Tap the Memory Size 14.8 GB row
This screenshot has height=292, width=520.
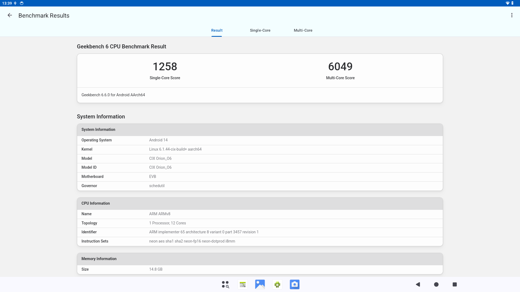click(x=260, y=269)
